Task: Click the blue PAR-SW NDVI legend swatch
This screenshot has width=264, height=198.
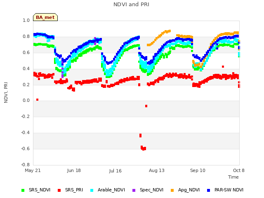Action: [208, 190]
